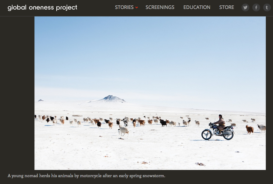
Task: Click the nomad riding the motorcycle
Action: (x=221, y=122)
